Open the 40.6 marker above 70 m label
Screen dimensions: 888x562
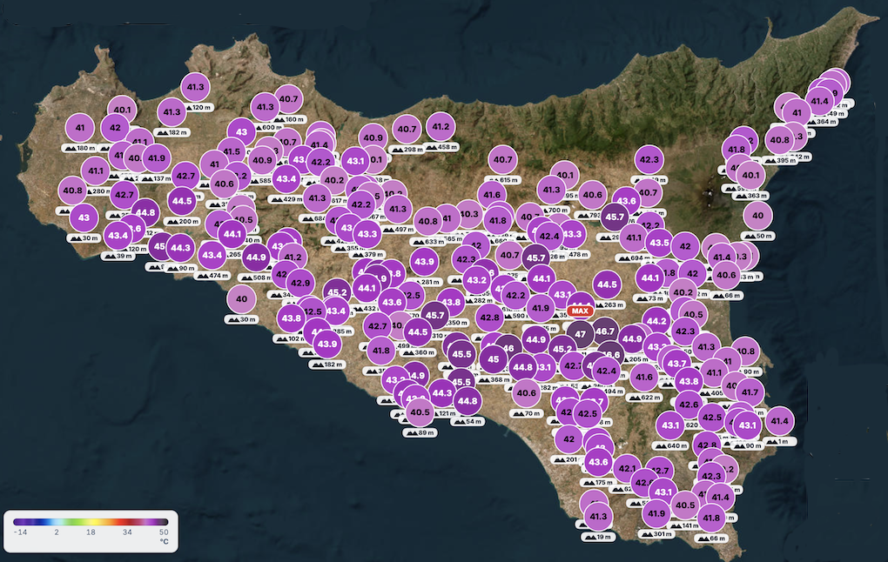click(526, 392)
